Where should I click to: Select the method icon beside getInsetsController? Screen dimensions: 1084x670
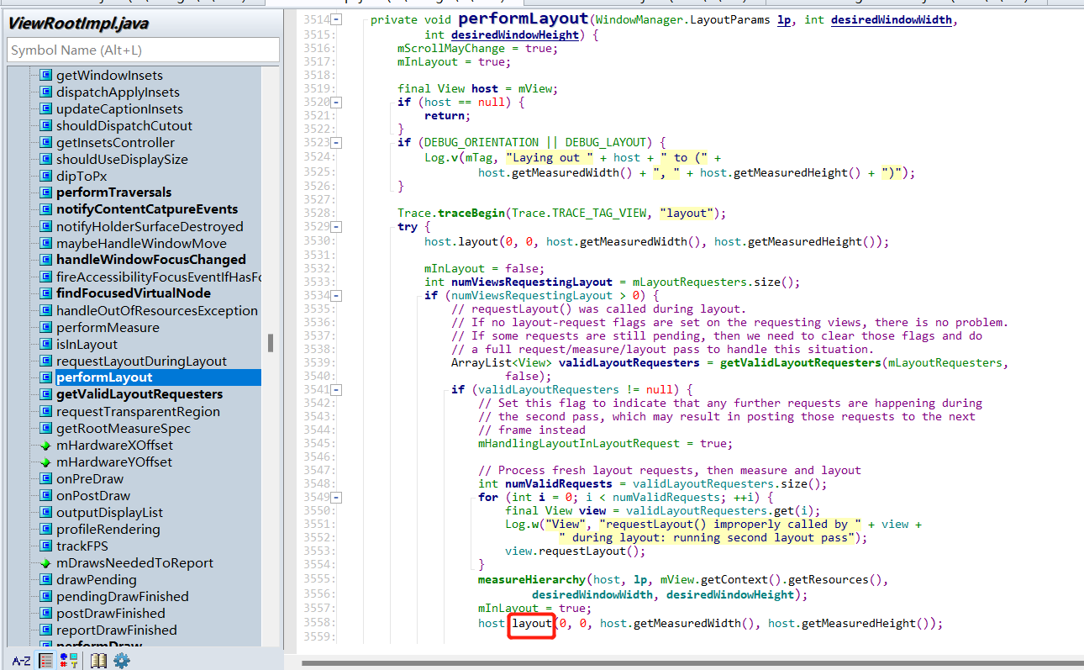45,143
